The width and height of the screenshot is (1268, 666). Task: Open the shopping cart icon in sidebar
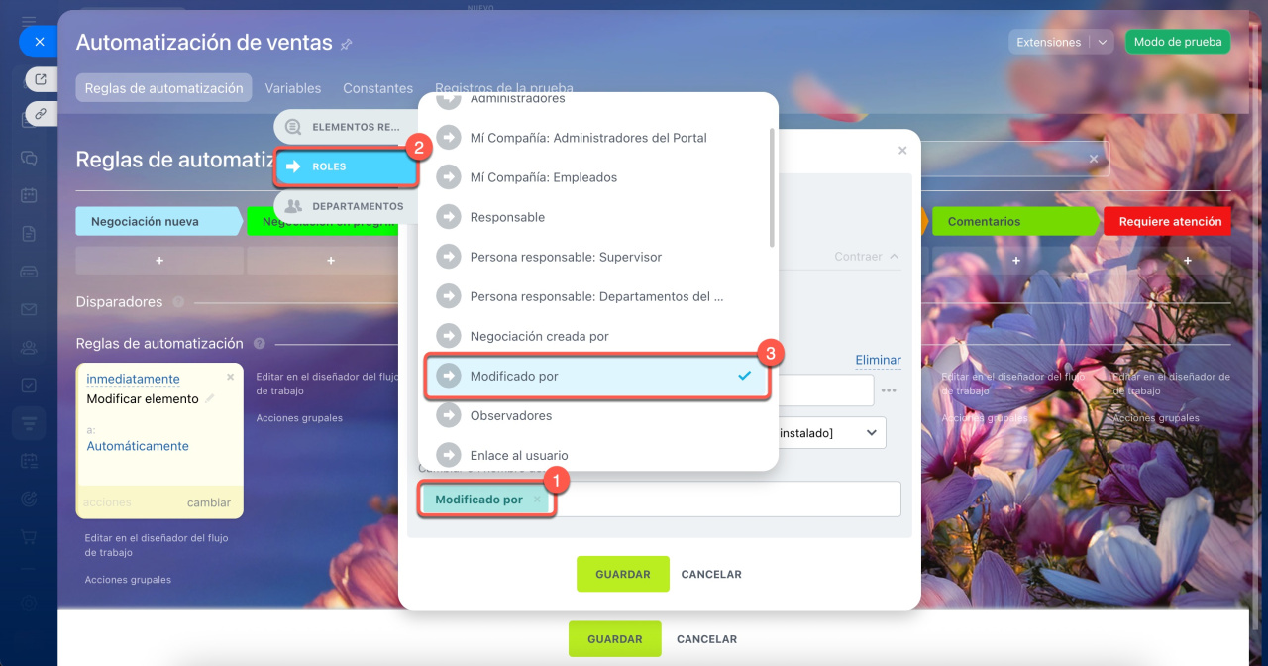point(29,536)
